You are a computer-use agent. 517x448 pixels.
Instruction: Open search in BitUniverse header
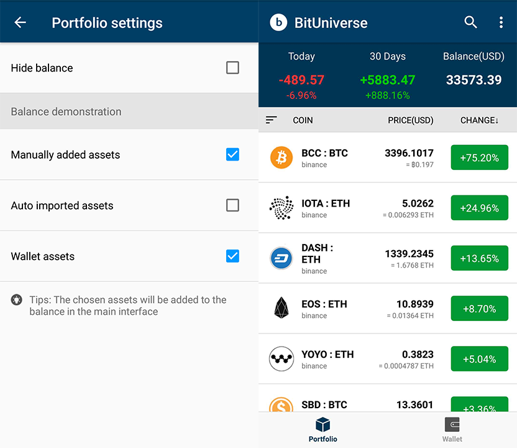pos(470,22)
